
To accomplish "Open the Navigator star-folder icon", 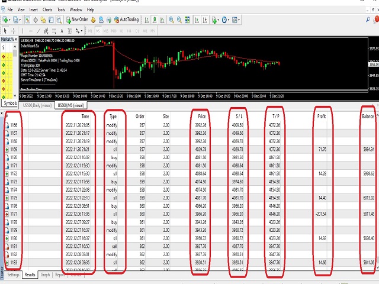I will (43, 20).
